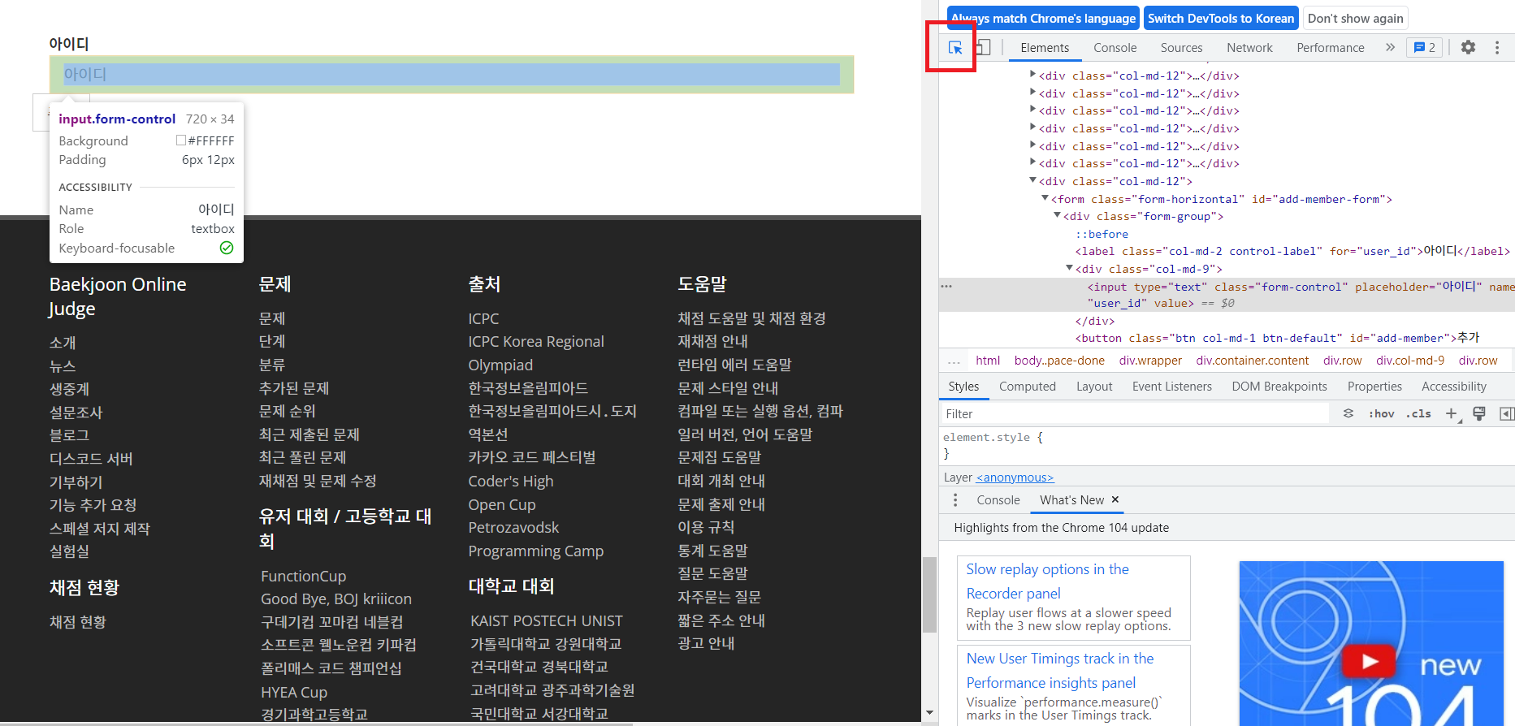
Task: Collapse the expanded col-md-12 div node
Action: [x=1033, y=180]
